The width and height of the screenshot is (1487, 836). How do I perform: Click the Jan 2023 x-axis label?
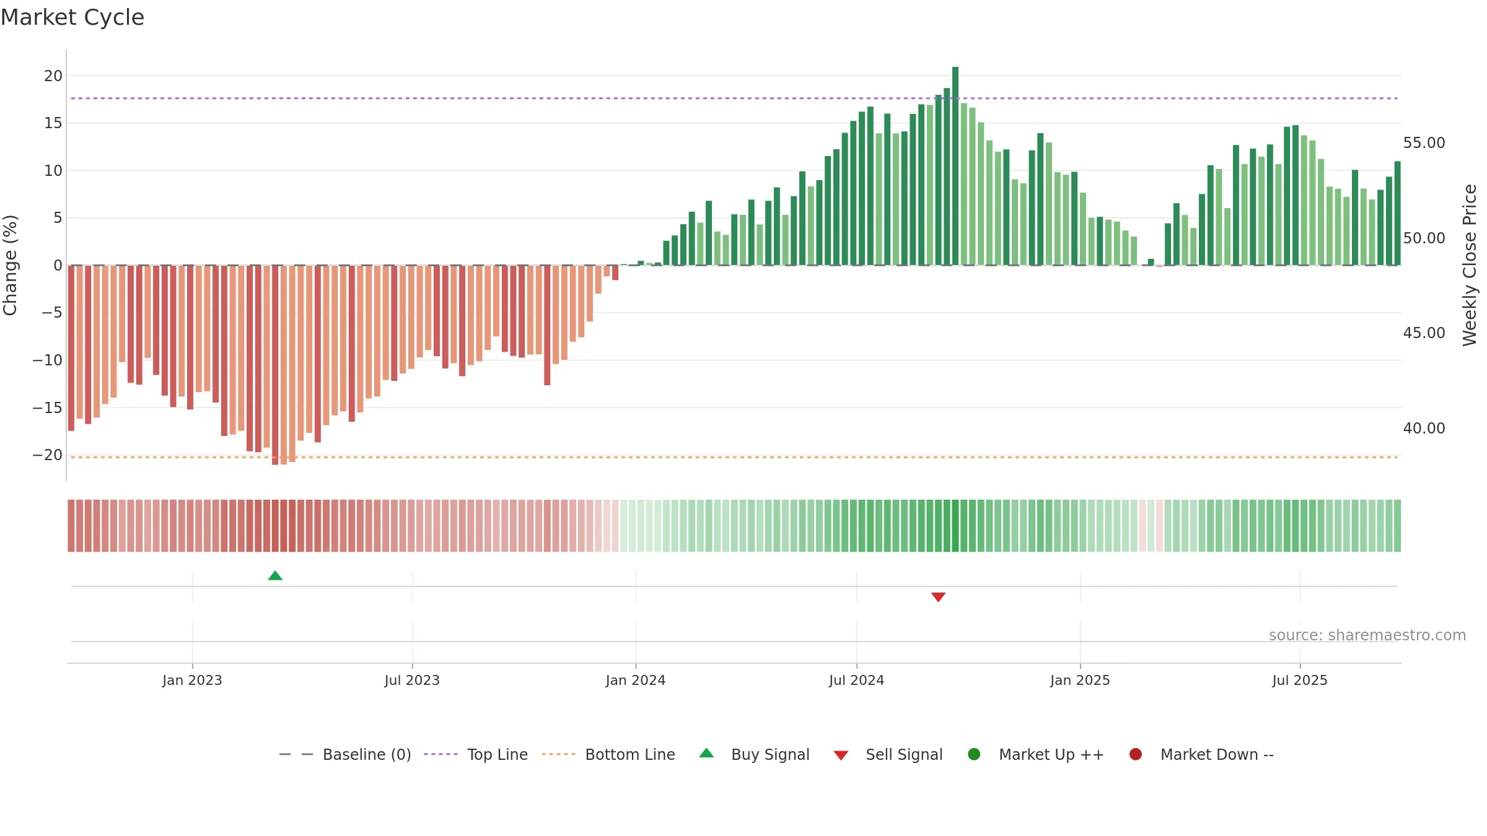(192, 681)
